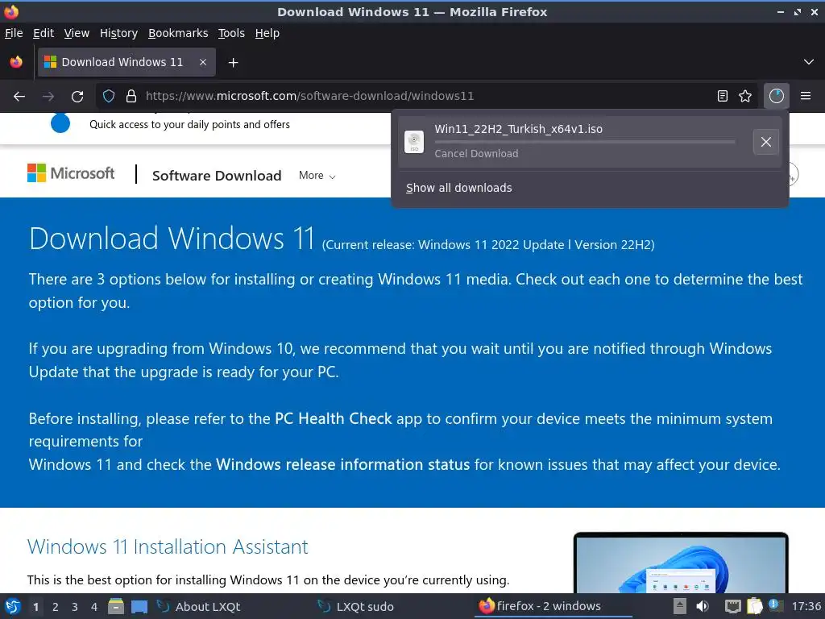Expand the list all tabs chevron

[809, 62]
